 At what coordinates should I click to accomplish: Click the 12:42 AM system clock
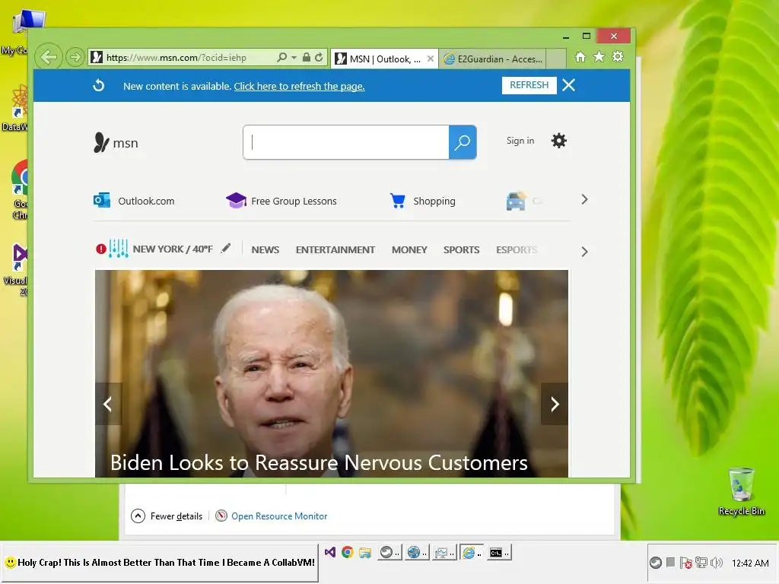750,563
